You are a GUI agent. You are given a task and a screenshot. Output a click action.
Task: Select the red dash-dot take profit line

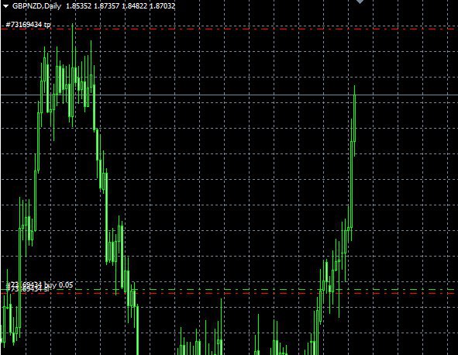[229, 29]
